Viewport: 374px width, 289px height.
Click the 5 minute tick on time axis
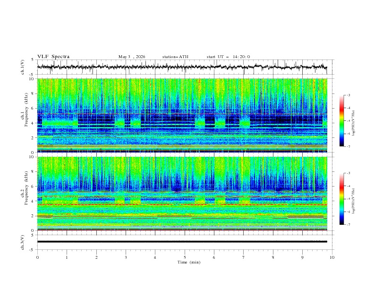tap(185, 257)
